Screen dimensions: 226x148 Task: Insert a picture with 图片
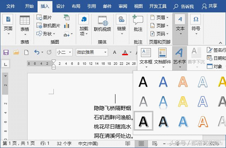(44, 18)
